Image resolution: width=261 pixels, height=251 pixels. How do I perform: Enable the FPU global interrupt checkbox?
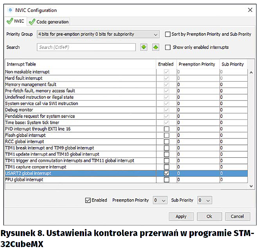point(166,180)
